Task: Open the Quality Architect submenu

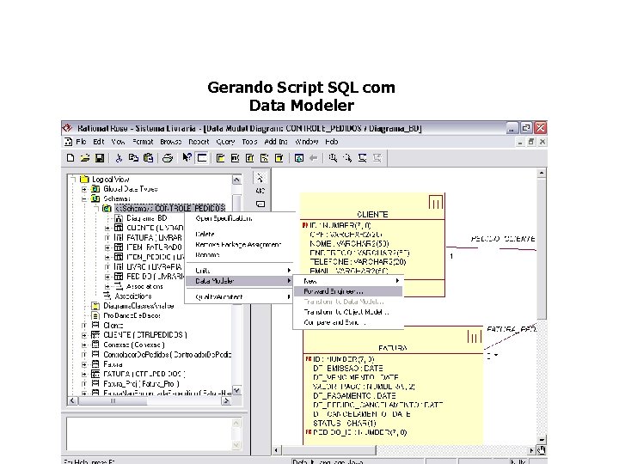Action: [239, 296]
